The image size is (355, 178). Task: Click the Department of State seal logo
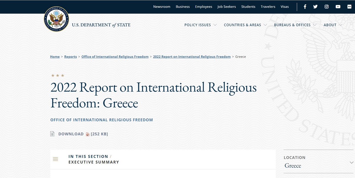point(56,19)
